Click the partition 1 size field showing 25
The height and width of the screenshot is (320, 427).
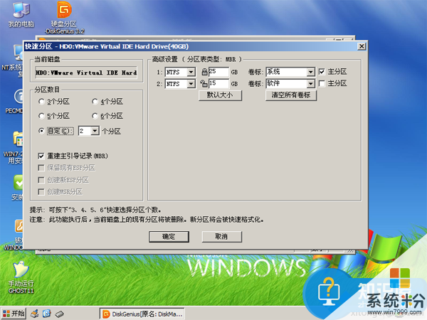tap(218, 72)
